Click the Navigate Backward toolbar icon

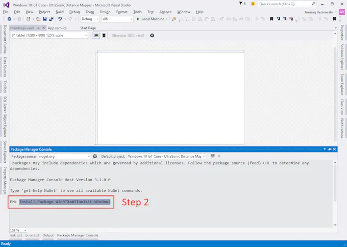pos(9,19)
